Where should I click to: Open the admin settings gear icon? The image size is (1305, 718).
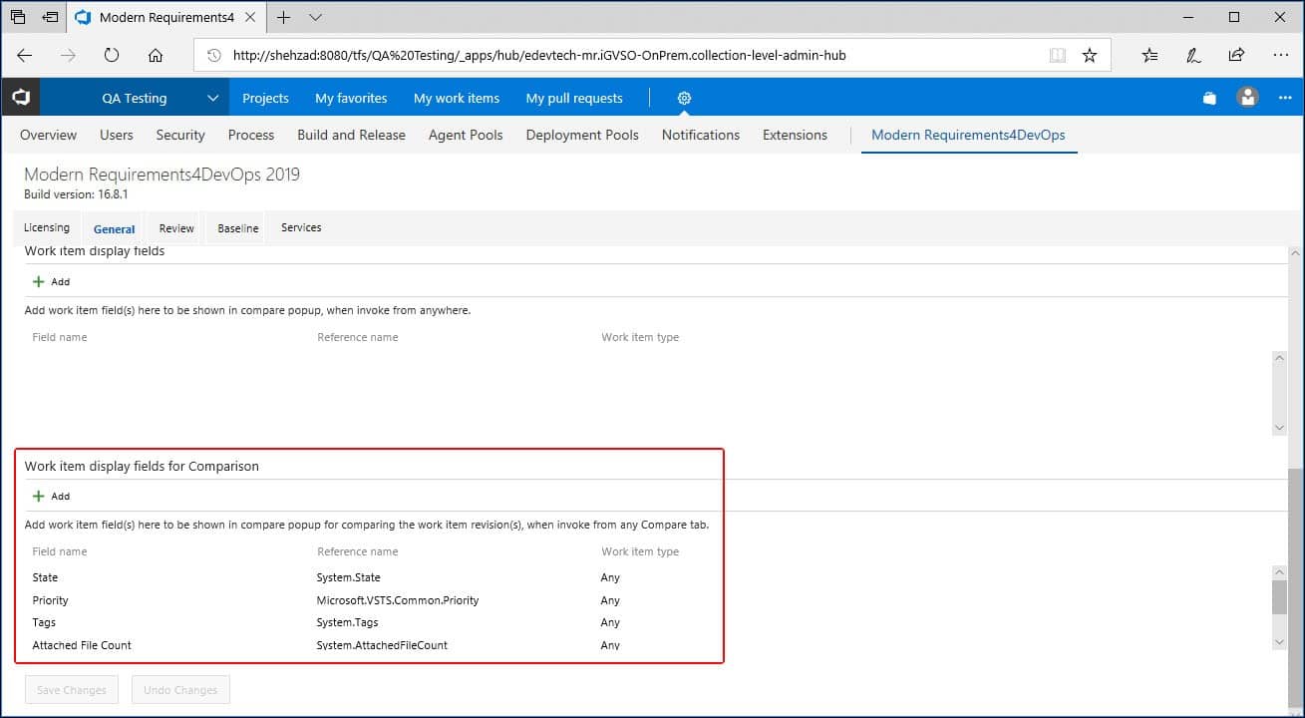684,98
